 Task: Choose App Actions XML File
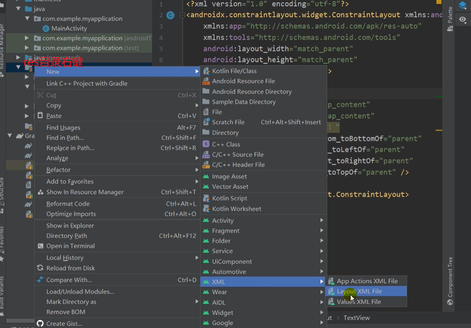366,281
